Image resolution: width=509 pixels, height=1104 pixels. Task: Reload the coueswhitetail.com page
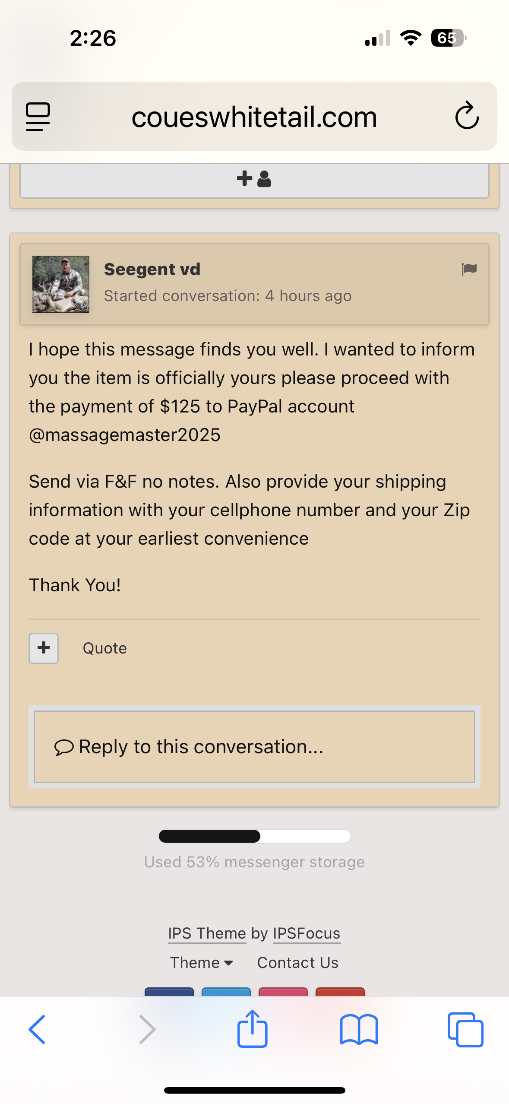point(467,116)
